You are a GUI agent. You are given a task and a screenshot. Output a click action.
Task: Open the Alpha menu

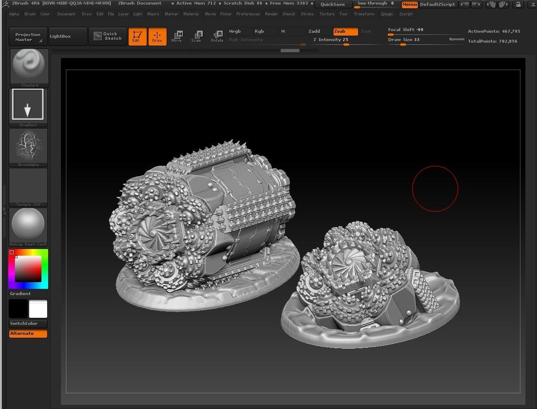14,14
